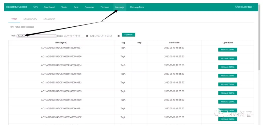Select message ID AC11A01D69C04DC639966054806903E6
The height and width of the screenshot is (131, 263).
(x=61, y=57)
